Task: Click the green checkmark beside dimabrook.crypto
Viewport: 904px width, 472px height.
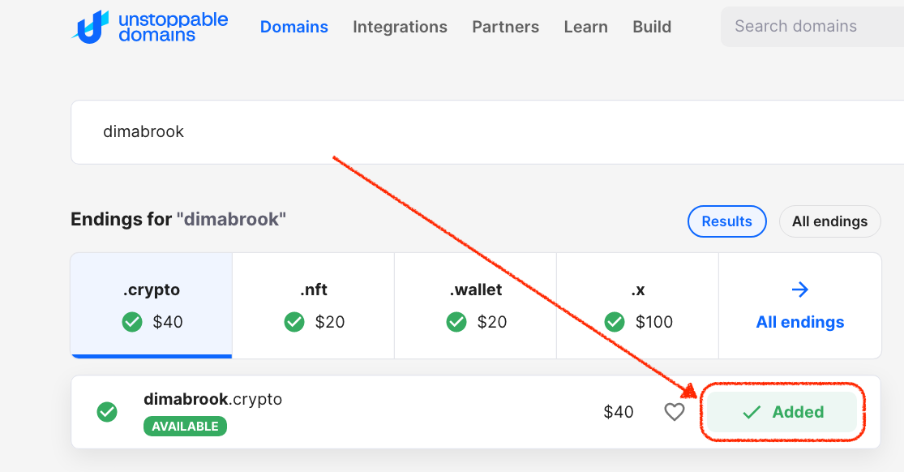Action: [107, 412]
